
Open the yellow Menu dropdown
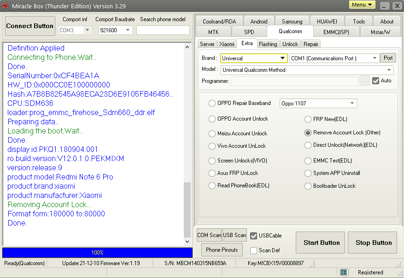[x=362, y=5]
